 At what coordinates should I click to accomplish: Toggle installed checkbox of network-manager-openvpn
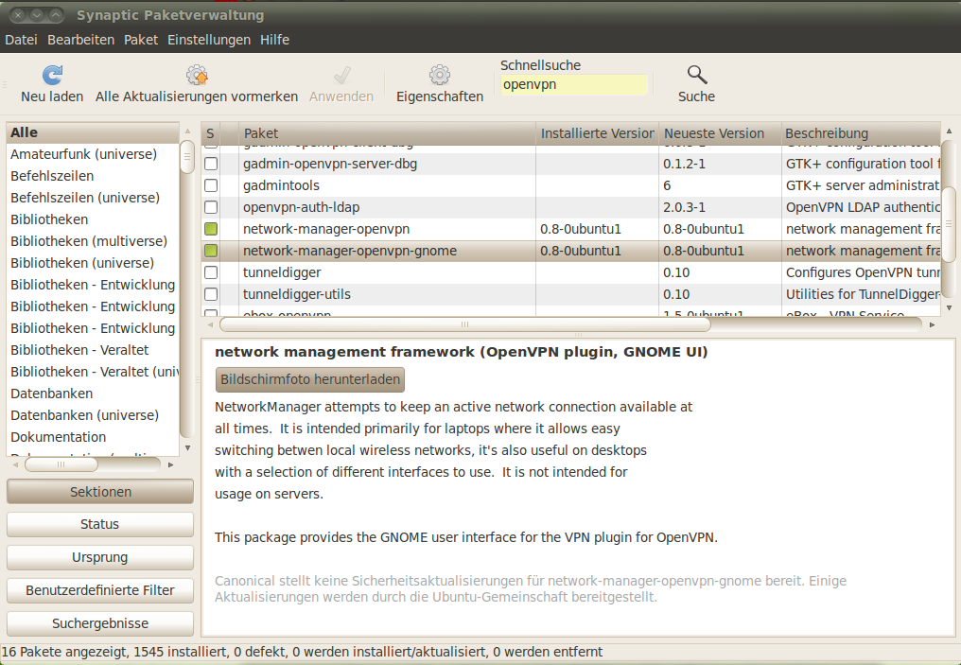(x=211, y=229)
